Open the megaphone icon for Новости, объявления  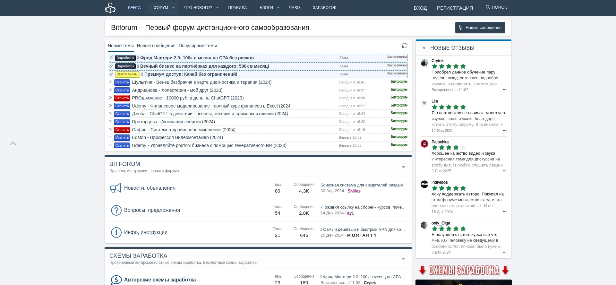pyautogui.click(x=116, y=188)
